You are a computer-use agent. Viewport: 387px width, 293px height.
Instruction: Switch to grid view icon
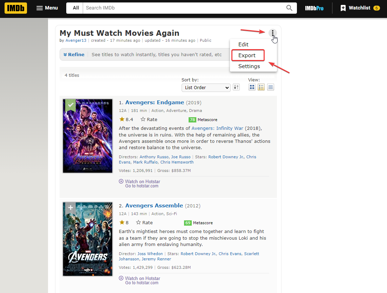[x=252, y=87]
